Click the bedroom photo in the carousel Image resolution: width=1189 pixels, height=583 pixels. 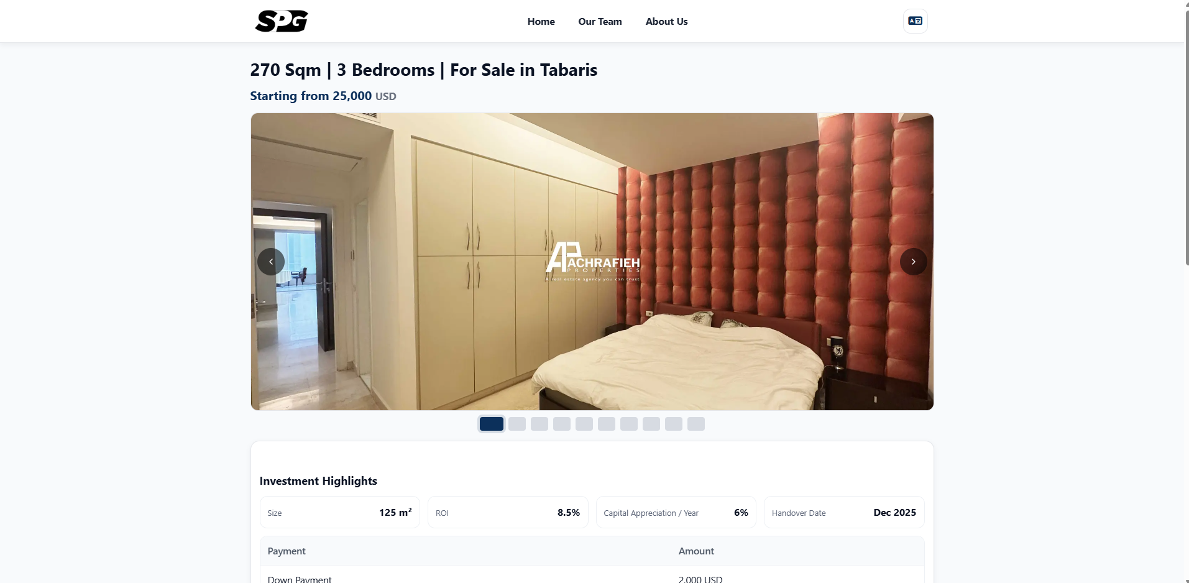click(x=592, y=262)
